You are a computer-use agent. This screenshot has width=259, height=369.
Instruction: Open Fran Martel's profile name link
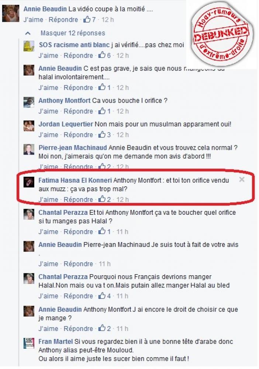56,341
